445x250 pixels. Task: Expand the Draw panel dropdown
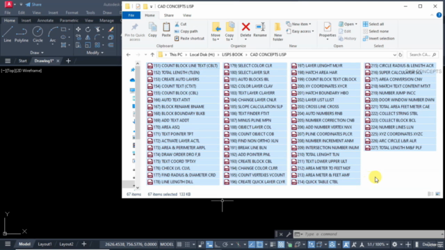click(x=37, y=53)
